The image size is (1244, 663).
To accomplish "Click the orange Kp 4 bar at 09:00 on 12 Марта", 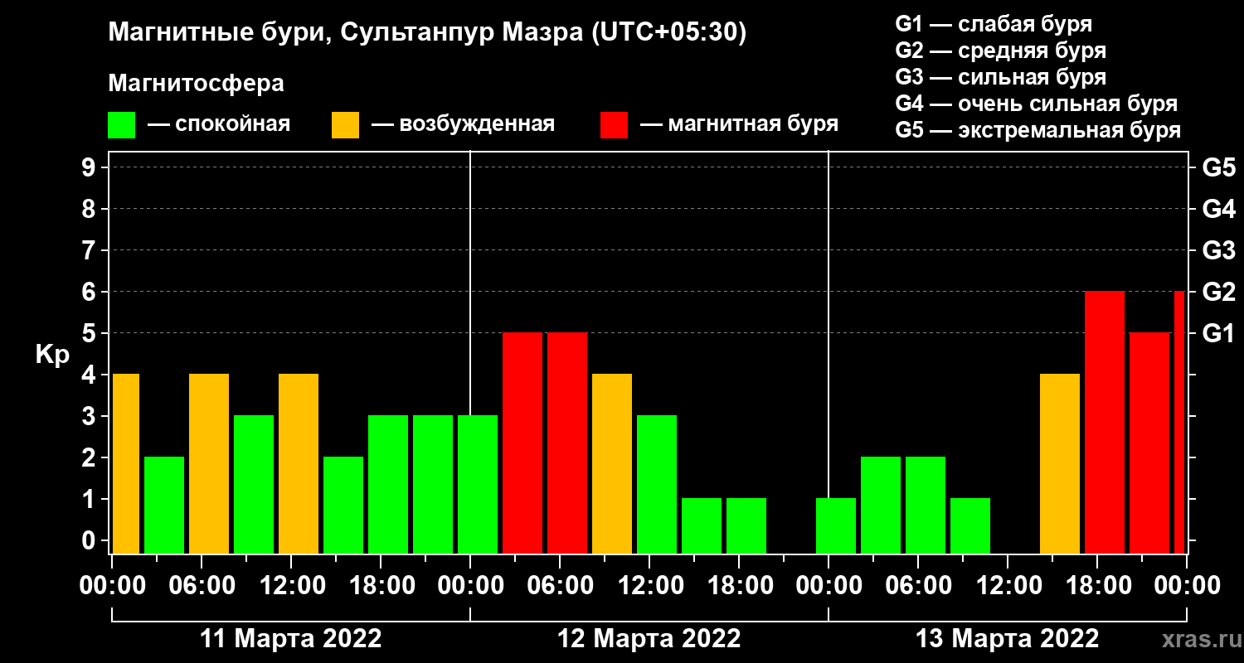I will (612, 464).
